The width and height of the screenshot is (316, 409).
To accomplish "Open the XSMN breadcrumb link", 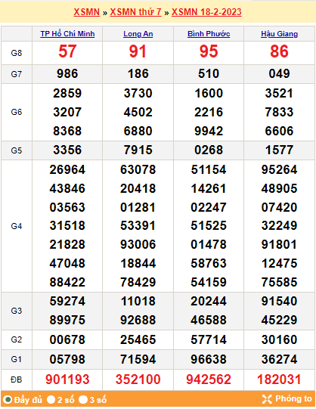I will click(x=87, y=12).
